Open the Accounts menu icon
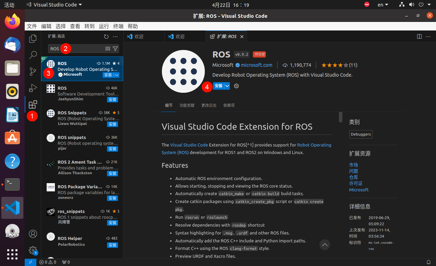The image size is (436, 266). tap(33, 234)
